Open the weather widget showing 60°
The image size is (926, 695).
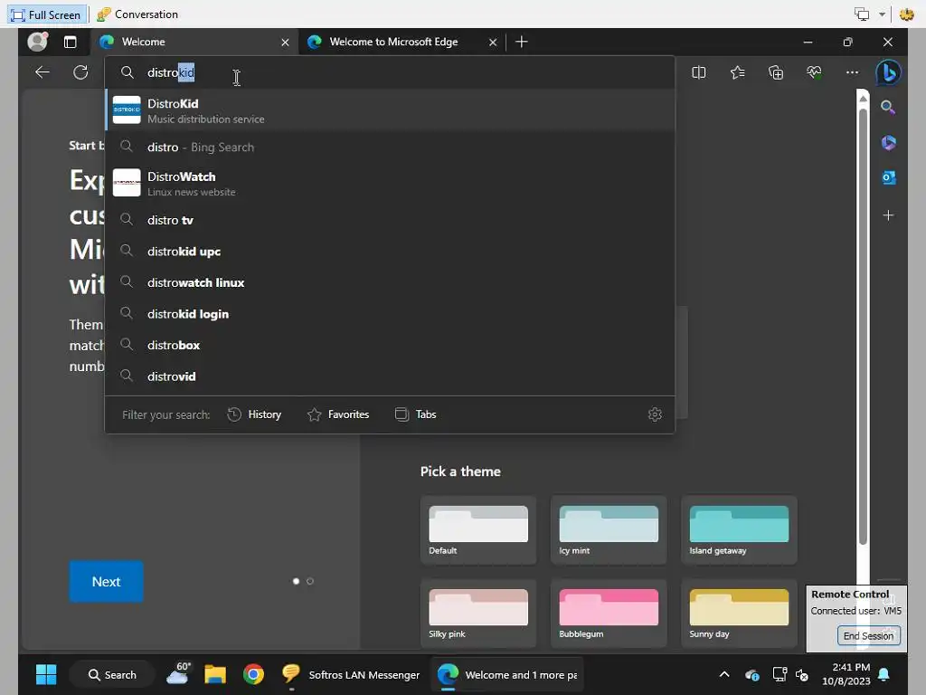point(178,673)
